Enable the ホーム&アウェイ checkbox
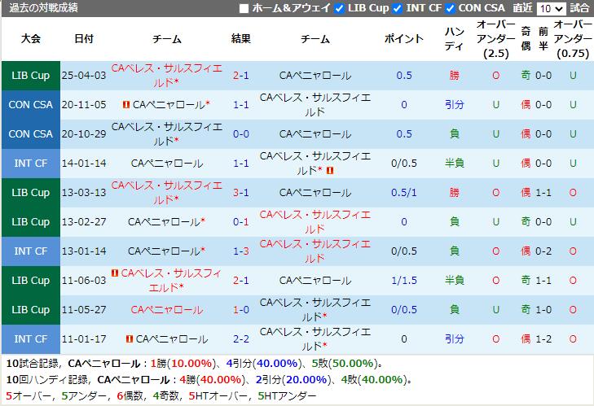The height and width of the screenshot is (406, 594). tap(244, 8)
